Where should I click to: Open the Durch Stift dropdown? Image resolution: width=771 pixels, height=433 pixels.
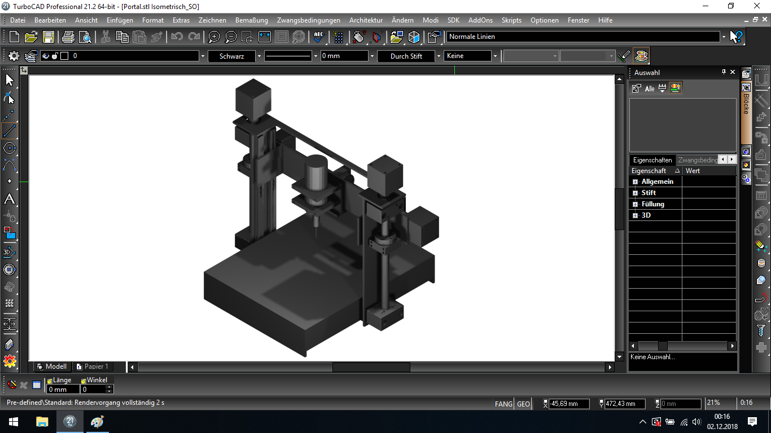(439, 56)
